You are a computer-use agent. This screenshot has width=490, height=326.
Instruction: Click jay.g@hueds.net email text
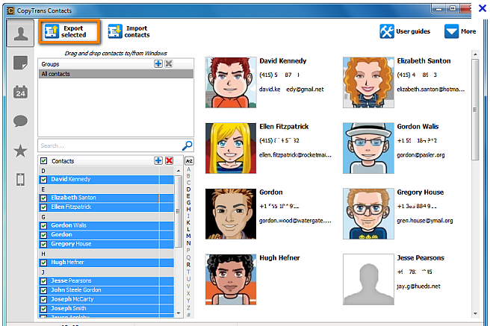(x=418, y=286)
